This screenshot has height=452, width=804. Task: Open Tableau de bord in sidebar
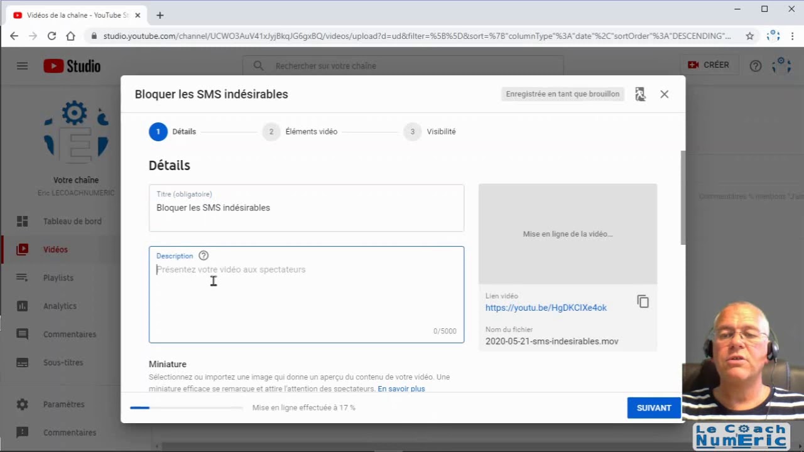pos(72,221)
